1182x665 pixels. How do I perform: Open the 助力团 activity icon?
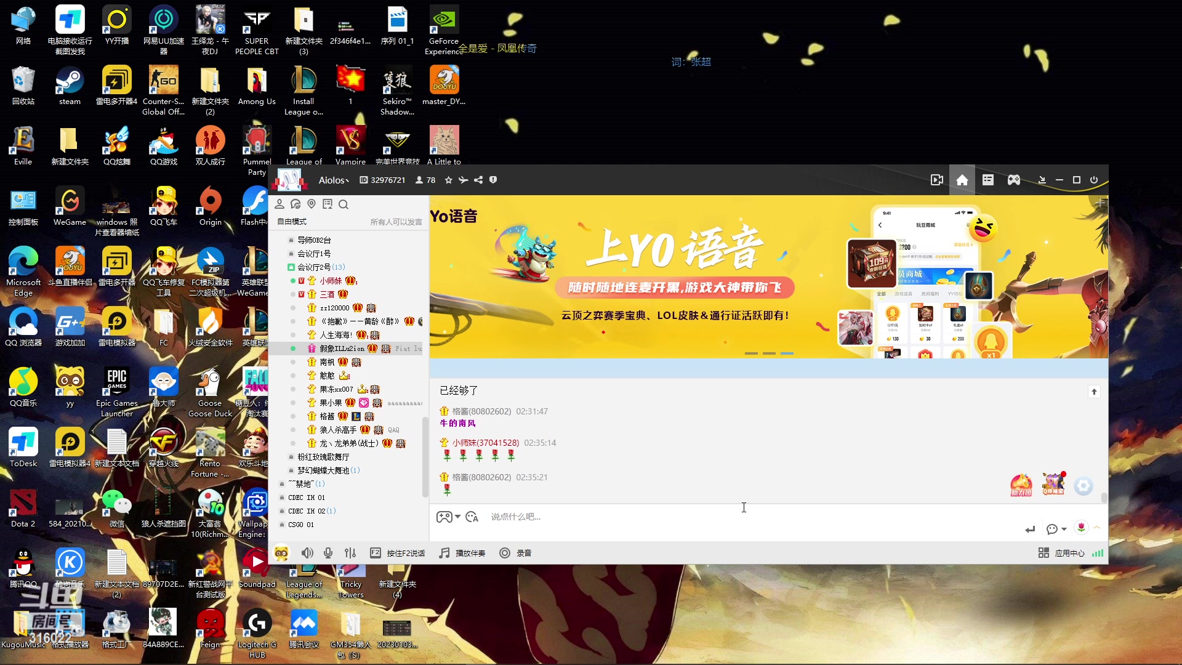tap(1021, 485)
